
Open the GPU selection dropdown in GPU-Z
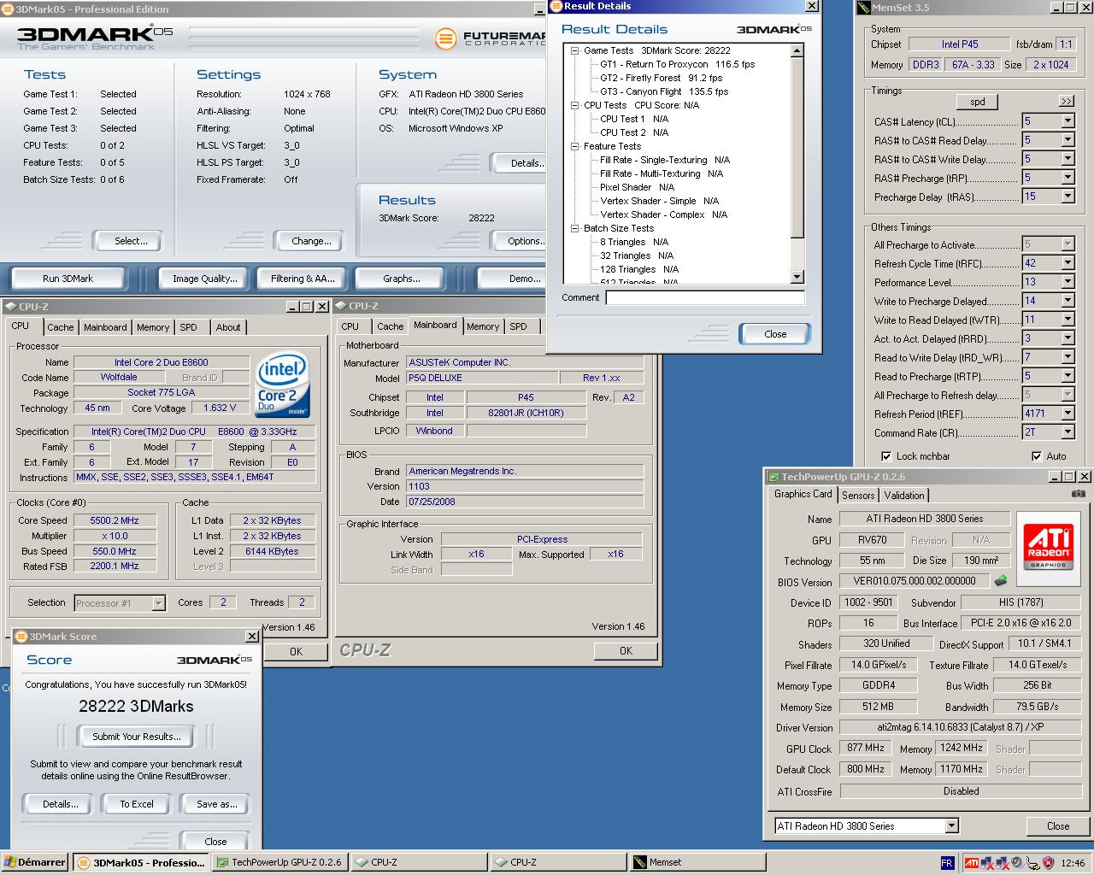951,825
